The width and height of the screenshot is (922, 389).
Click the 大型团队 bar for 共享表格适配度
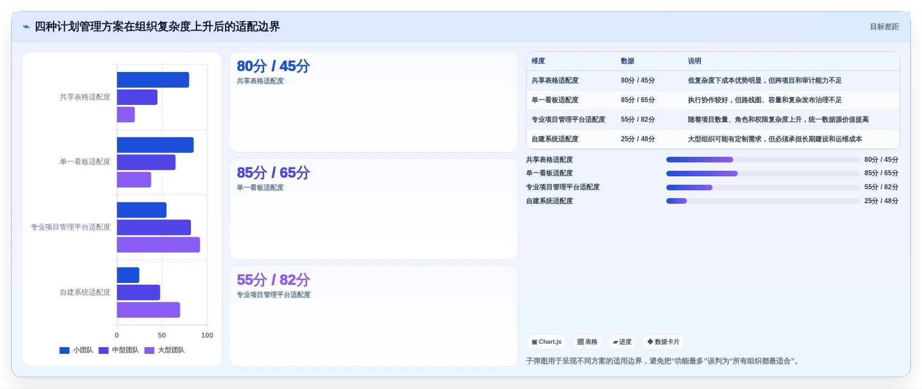(126, 114)
